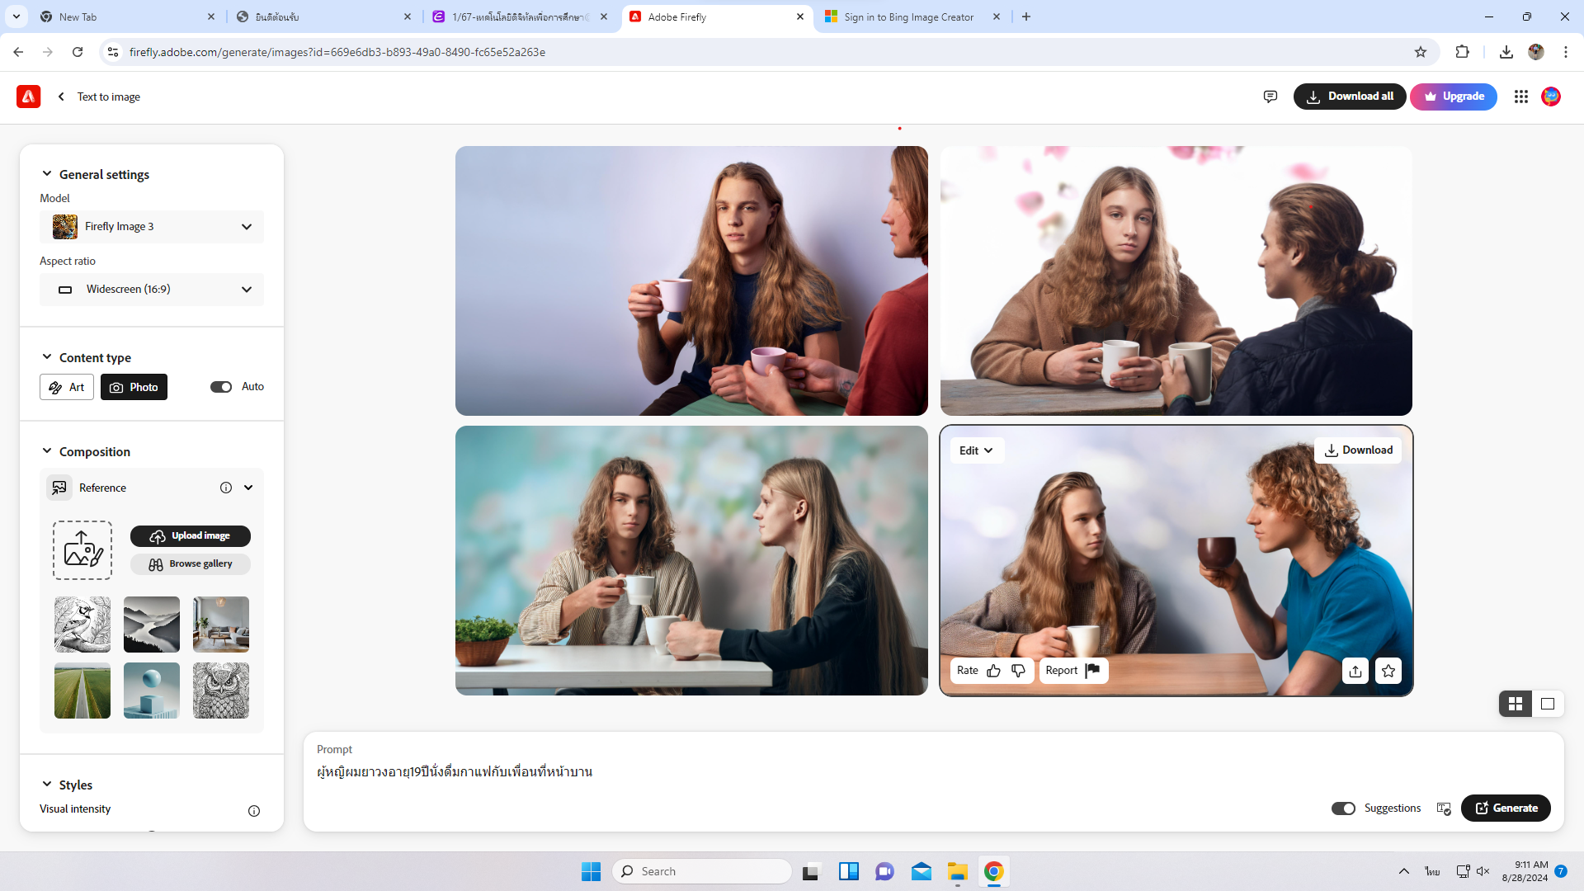The width and height of the screenshot is (1584, 891).
Task: Click the share icon on selected image
Action: pyautogui.click(x=1355, y=671)
